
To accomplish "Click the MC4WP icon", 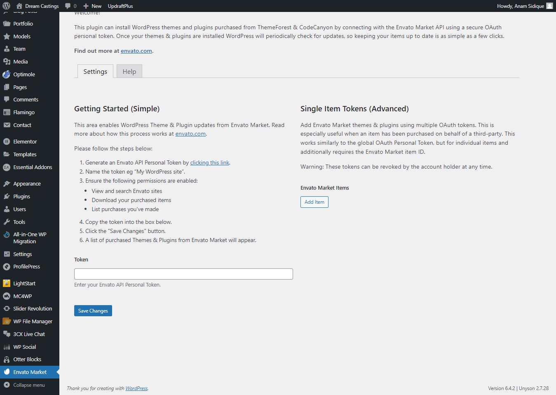I will click(7, 296).
